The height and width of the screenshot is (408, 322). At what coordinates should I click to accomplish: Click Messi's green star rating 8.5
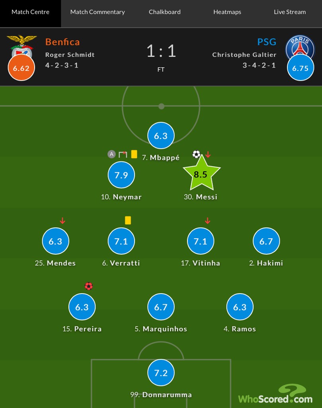[202, 173]
